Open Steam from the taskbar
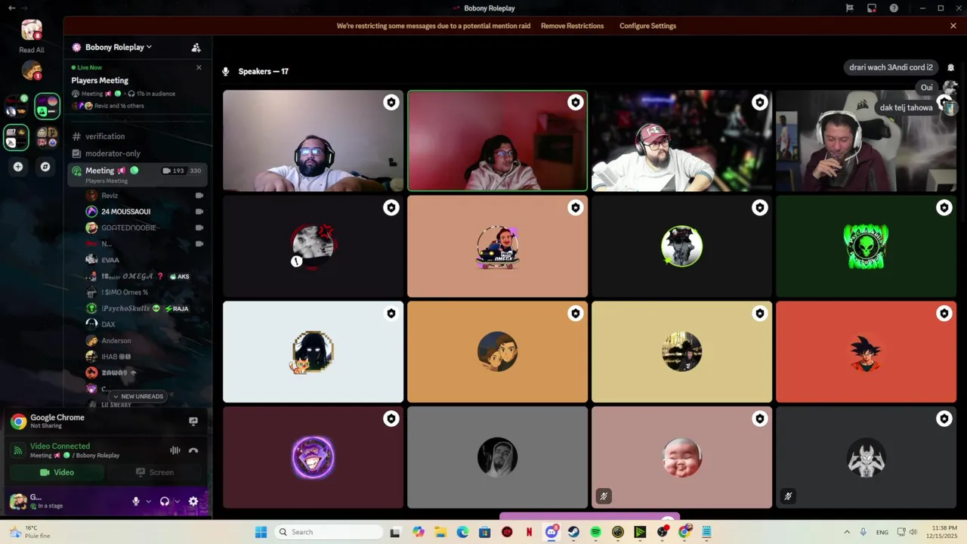The image size is (967, 544). 573,532
